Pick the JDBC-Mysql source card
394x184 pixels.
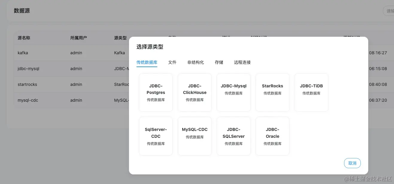(234, 92)
